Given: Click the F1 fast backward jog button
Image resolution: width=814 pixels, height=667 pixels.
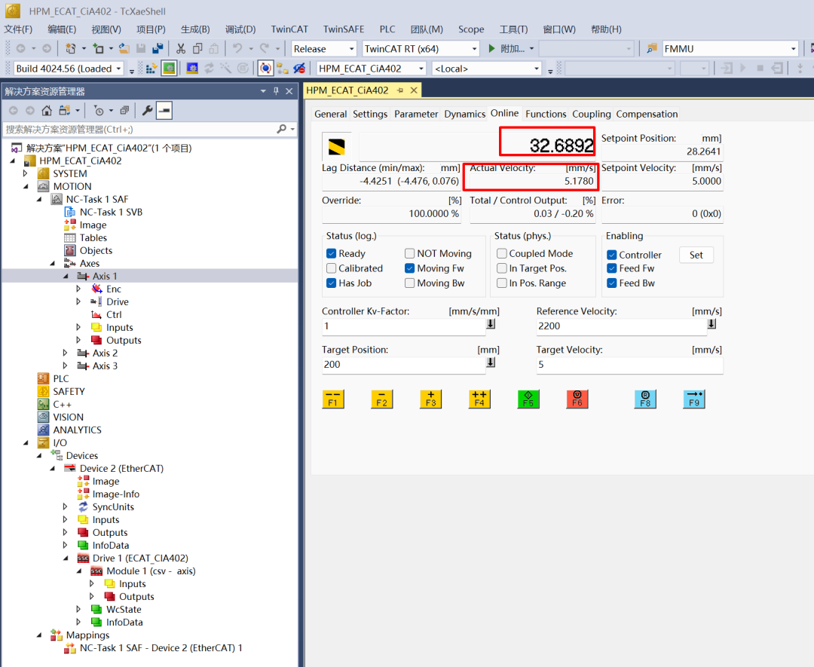Looking at the screenshot, I should pos(333,399).
